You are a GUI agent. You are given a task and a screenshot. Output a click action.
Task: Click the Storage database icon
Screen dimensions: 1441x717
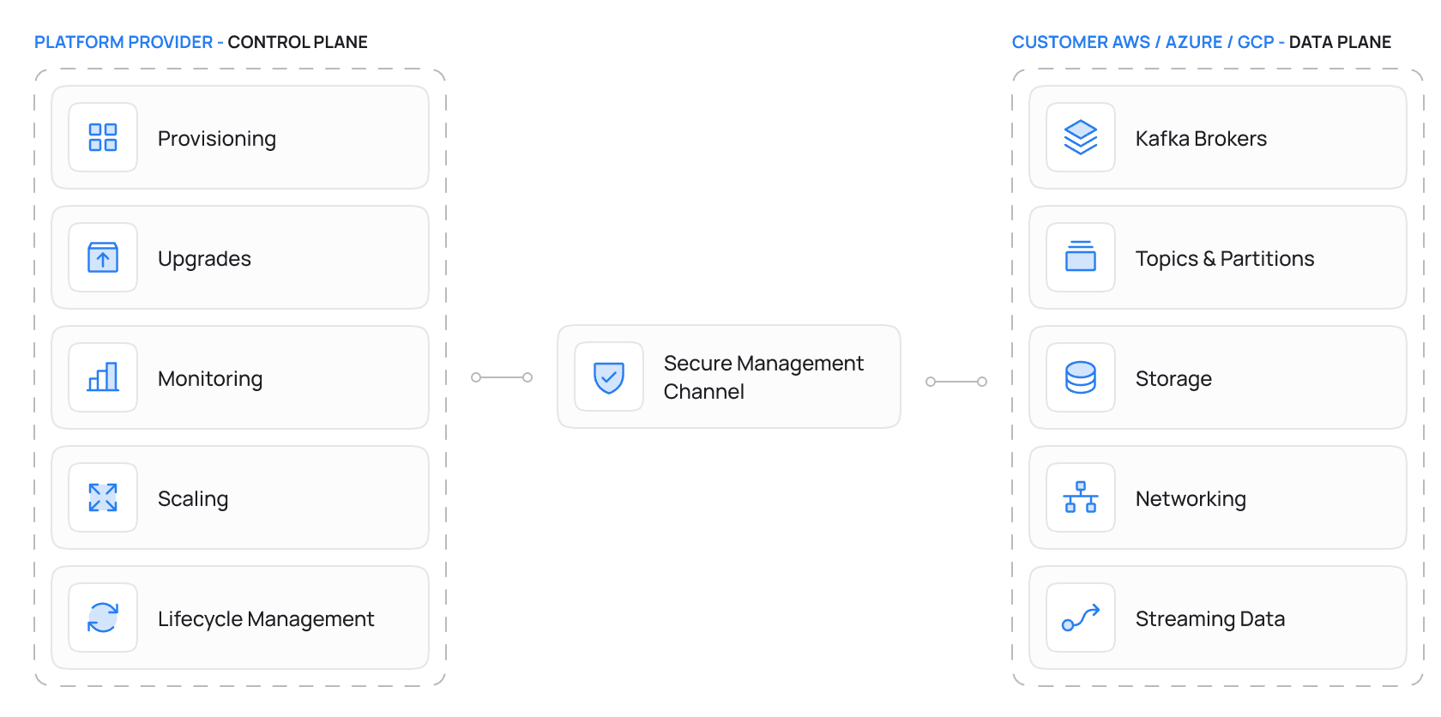1081,377
